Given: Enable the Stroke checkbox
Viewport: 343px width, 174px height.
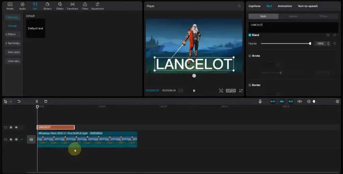Looking at the screenshot, I should coord(250,56).
